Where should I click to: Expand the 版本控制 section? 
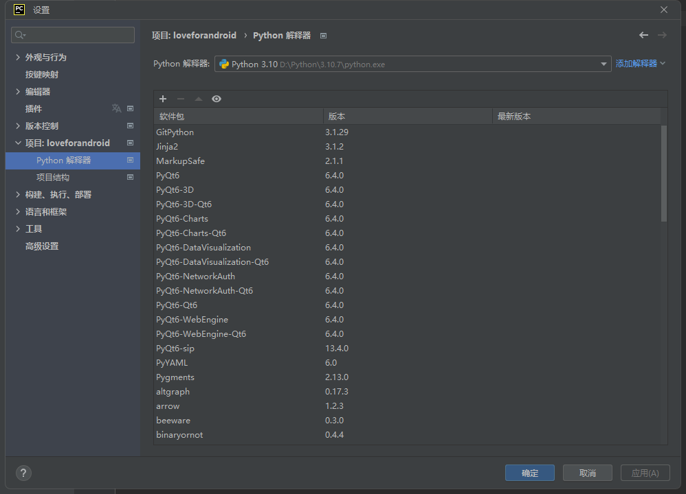coord(18,126)
